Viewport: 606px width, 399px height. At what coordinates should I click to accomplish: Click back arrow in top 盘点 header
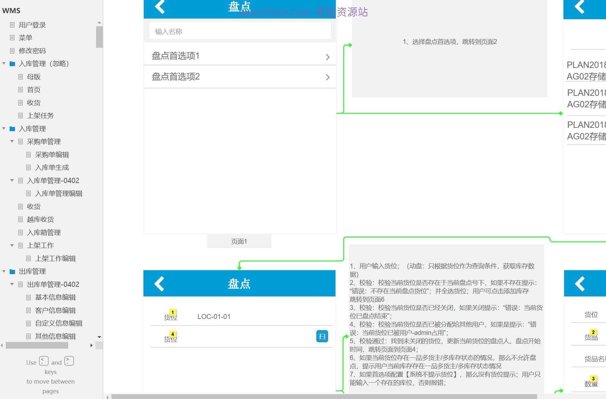tap(159, 7)
